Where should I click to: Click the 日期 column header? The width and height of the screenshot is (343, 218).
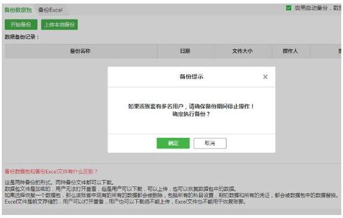pyautogui.click(x=185, y=51)
